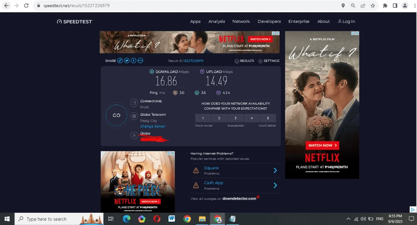Click Change Server link
Screen dimensions: 417x225
(x=153, y=127)
